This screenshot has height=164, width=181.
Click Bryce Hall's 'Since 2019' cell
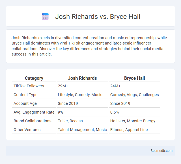(120, 103)
